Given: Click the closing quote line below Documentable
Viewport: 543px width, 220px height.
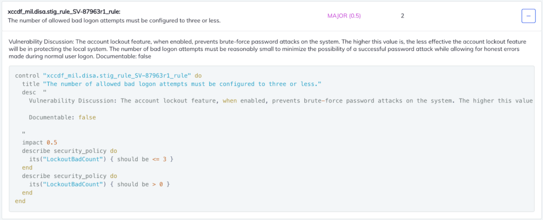Looking at the screenshot, I should point(24,134).
